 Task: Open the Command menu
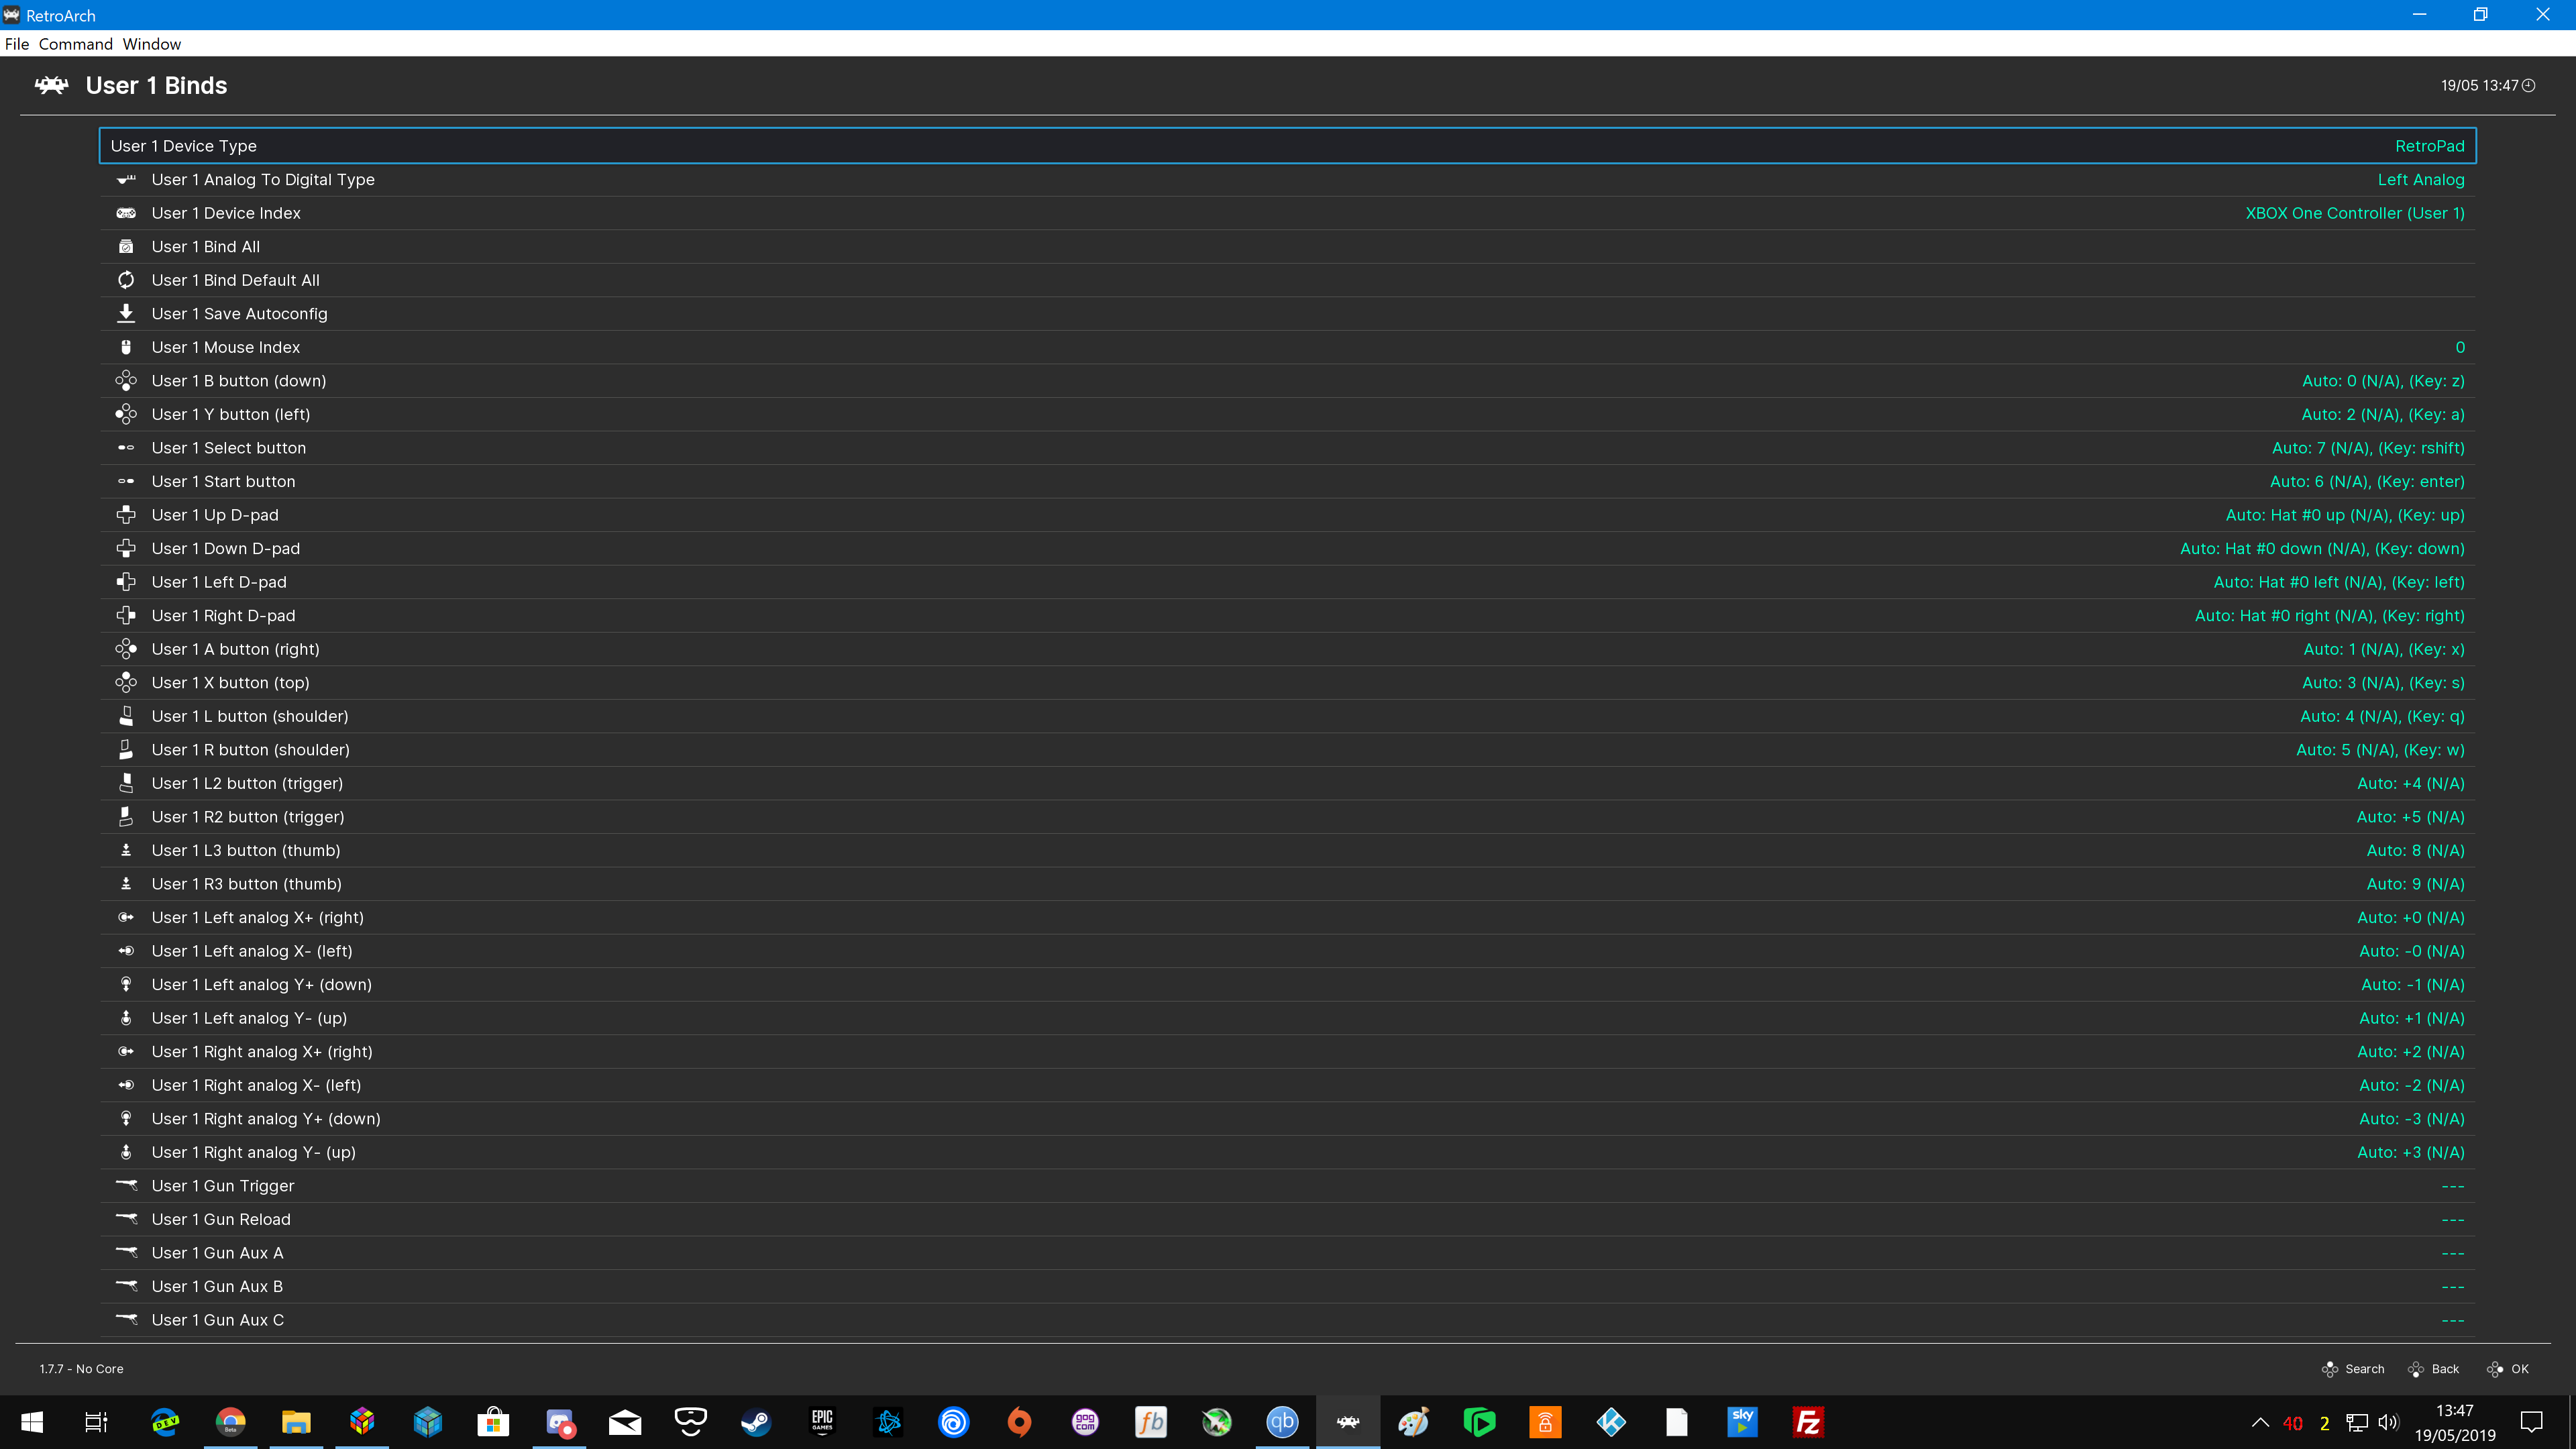76,44
